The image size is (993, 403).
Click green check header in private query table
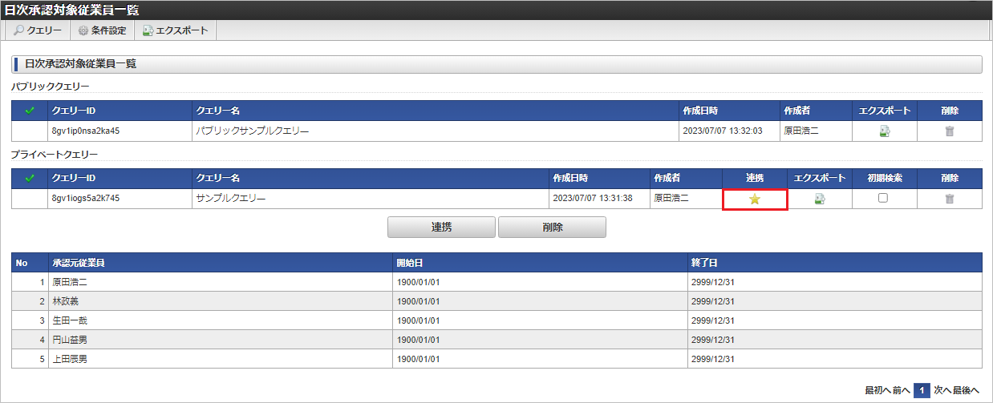pyautogui.click(x=30, y=178)
